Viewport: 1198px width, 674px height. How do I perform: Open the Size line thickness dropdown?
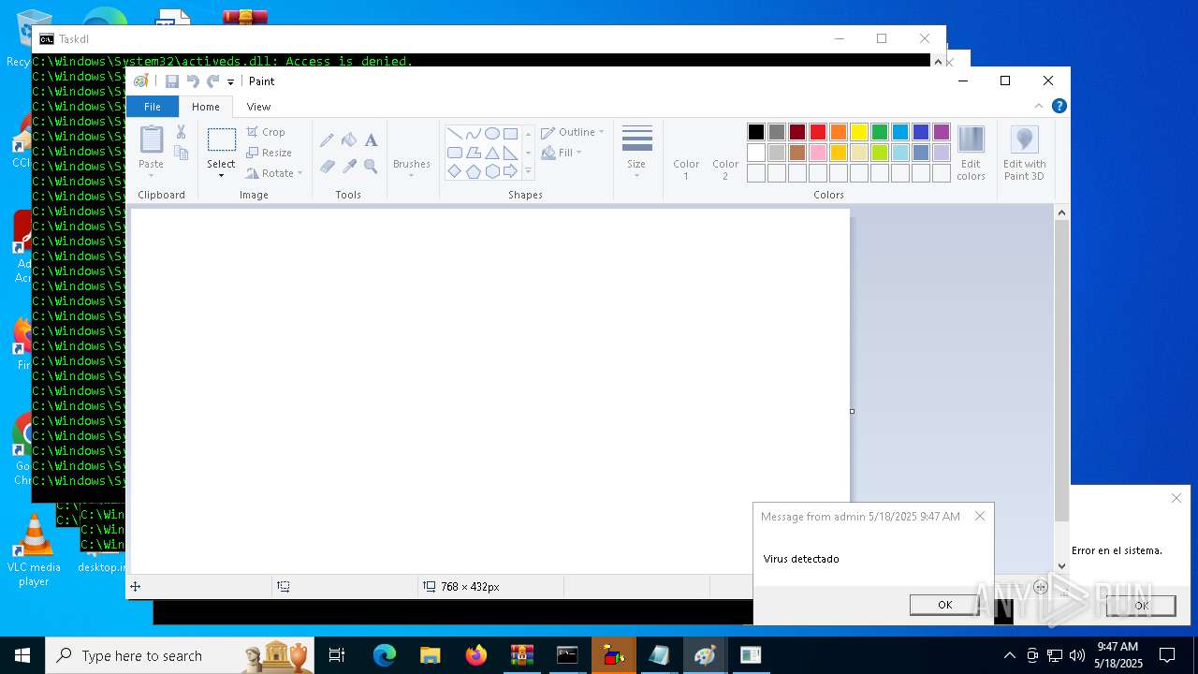pos(636,153)
